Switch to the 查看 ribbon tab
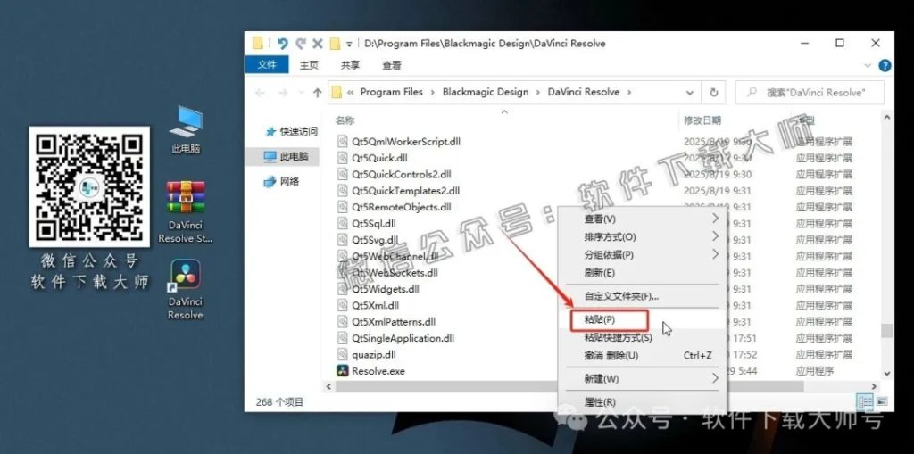914x454 pixels. pyautogui.click(x=392, y=65)
